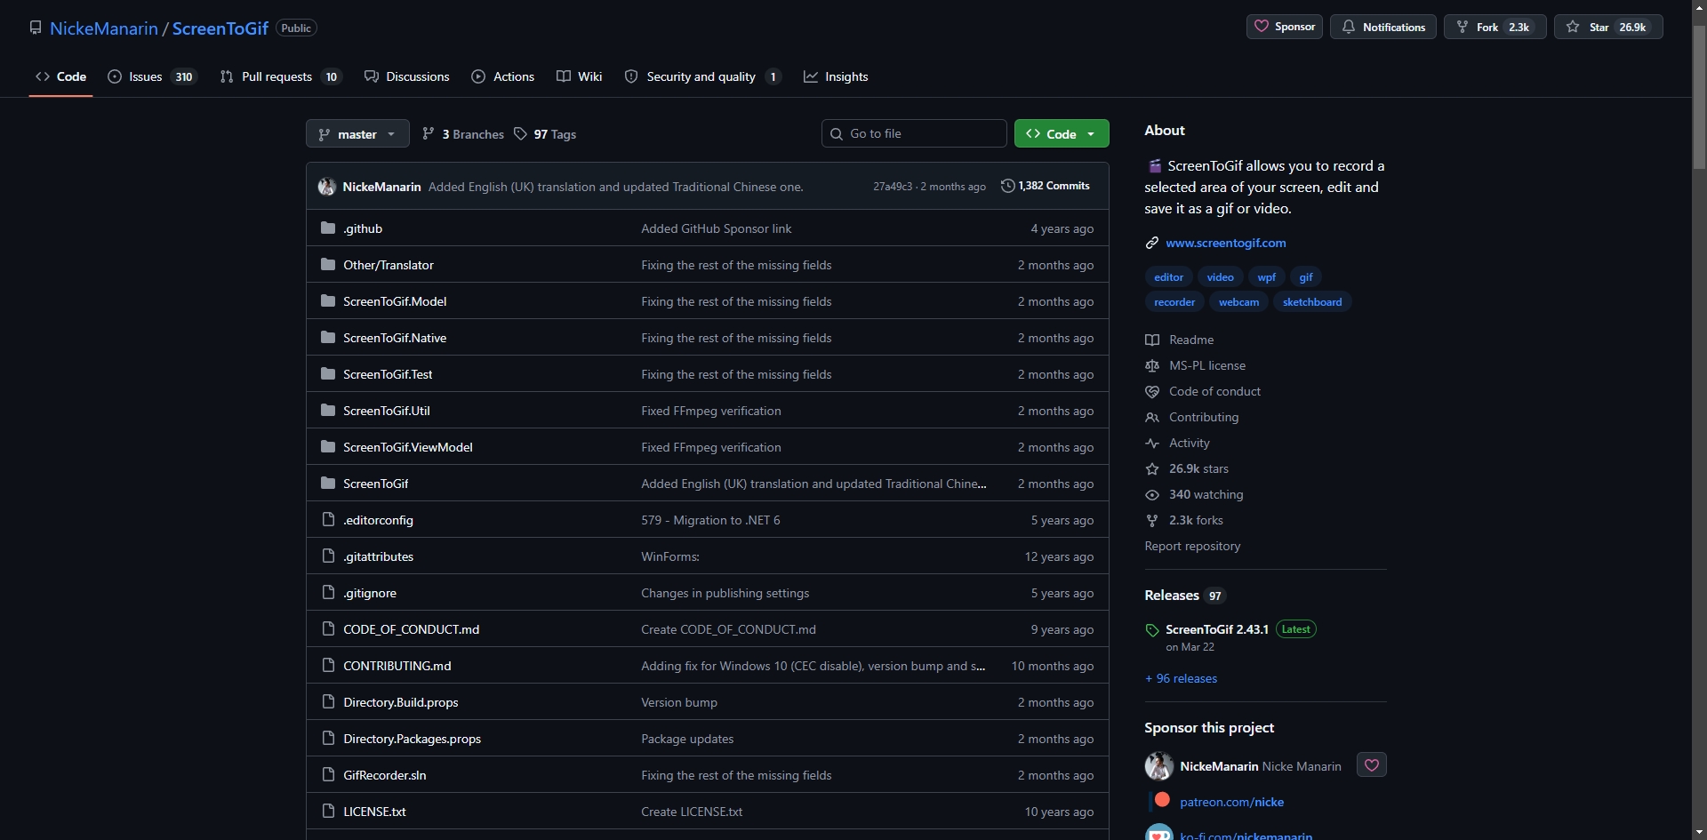Select the sketchboard topic tag
The height and width of the screenshot is (840, 1707).
(x=1312, y=302)
